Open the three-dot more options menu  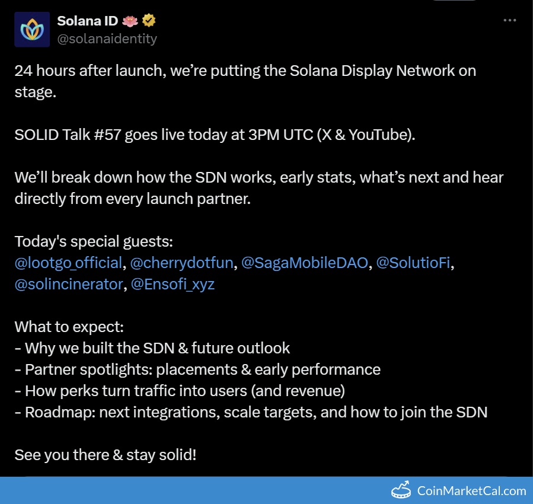[509, 20]
